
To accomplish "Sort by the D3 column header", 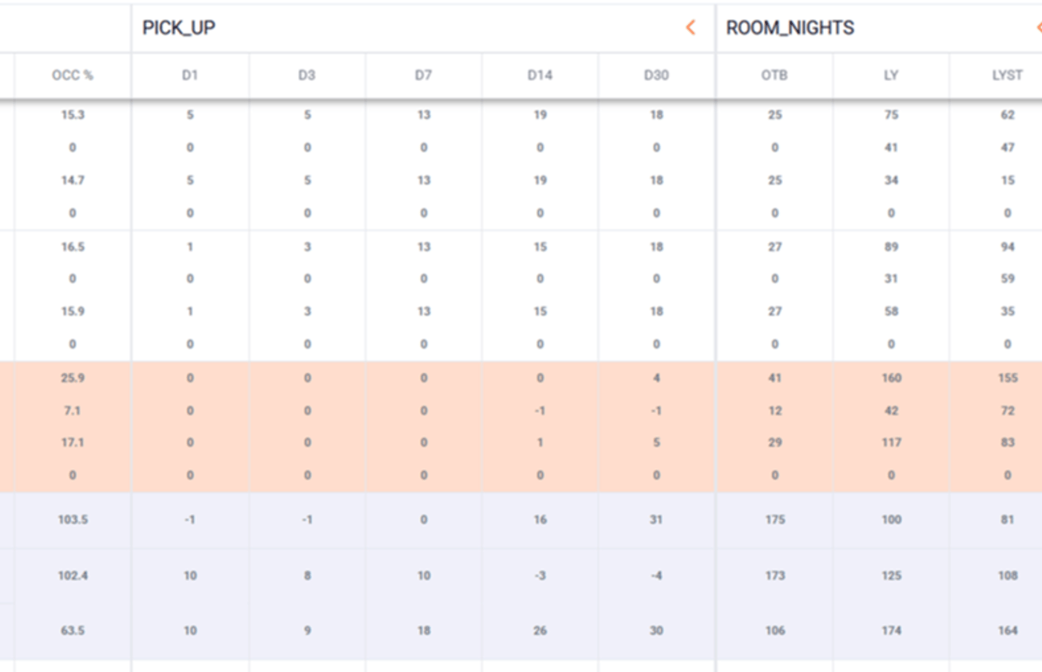I will point(307,76).
